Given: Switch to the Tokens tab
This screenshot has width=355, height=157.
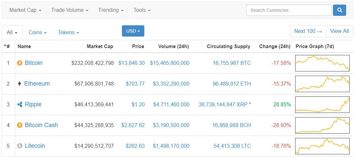Looking at the screenshot, I should [69, 32].
